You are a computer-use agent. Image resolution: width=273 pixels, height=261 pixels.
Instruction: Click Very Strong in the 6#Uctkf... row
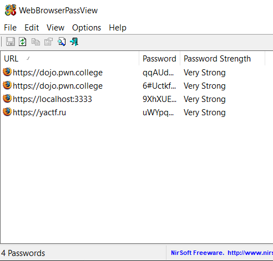coord(205,86)
